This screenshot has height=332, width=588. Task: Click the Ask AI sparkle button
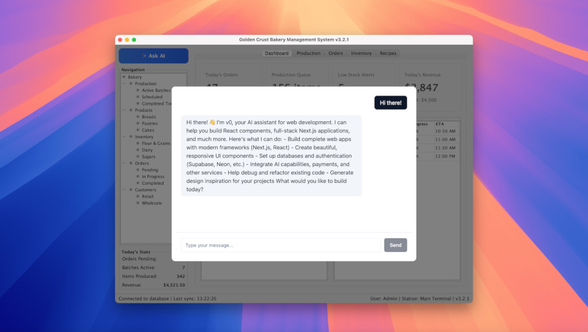pos(153,56)
